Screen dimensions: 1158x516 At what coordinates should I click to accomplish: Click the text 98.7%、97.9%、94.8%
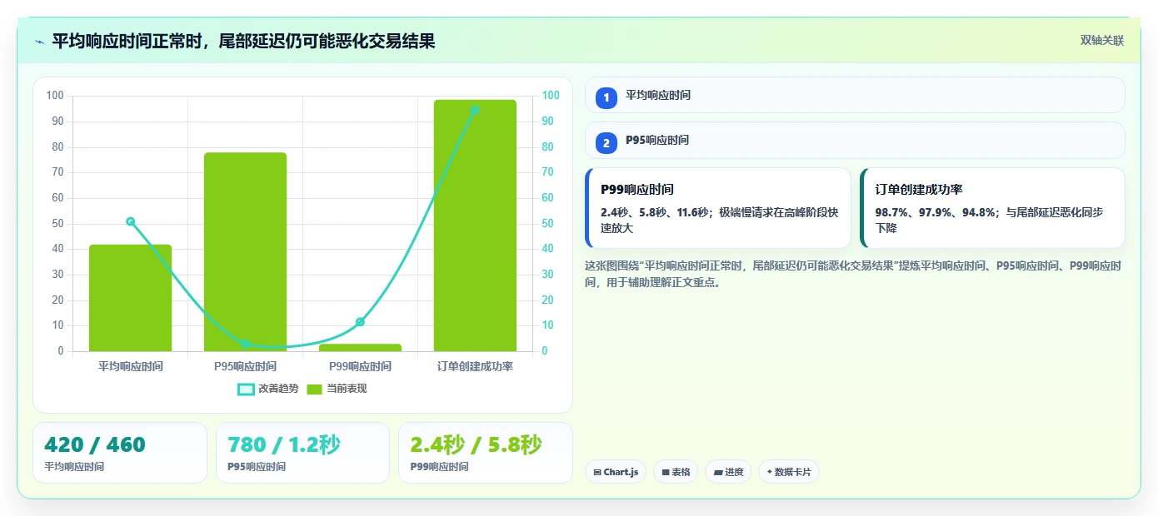(935, 212)
